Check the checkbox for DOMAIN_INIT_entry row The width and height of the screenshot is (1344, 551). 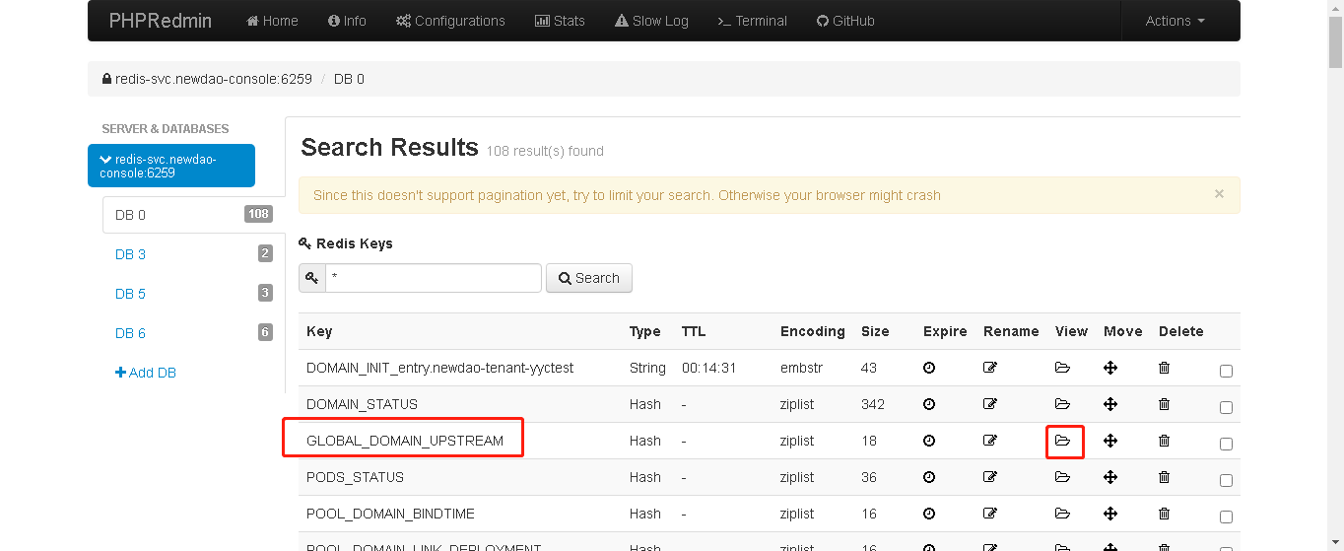tap(1226, 372)
